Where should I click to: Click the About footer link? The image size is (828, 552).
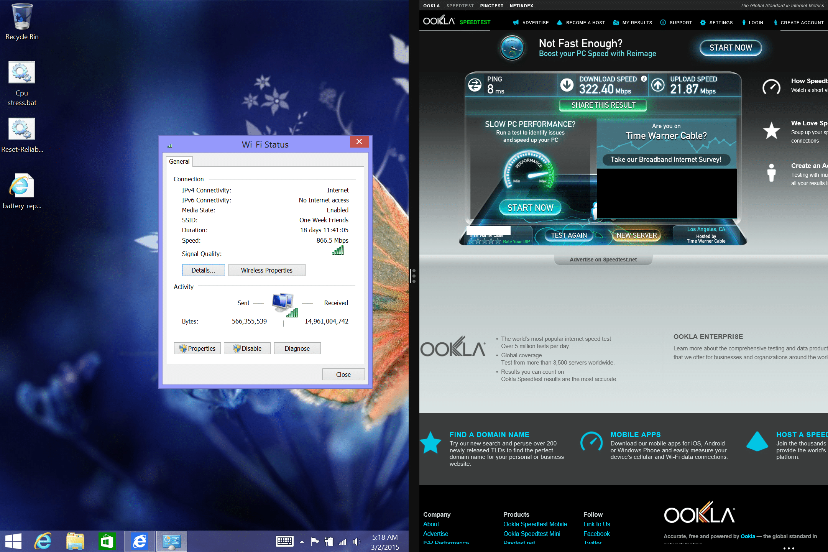coord(431,524)
